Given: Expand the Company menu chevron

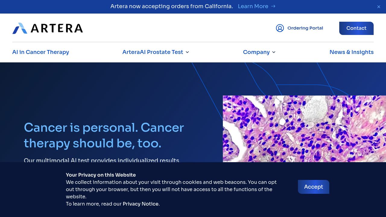Looking at the screenshot, I should point(274,52).
